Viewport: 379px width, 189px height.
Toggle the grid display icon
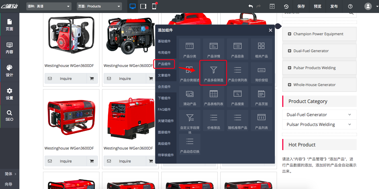pos(272,6)
